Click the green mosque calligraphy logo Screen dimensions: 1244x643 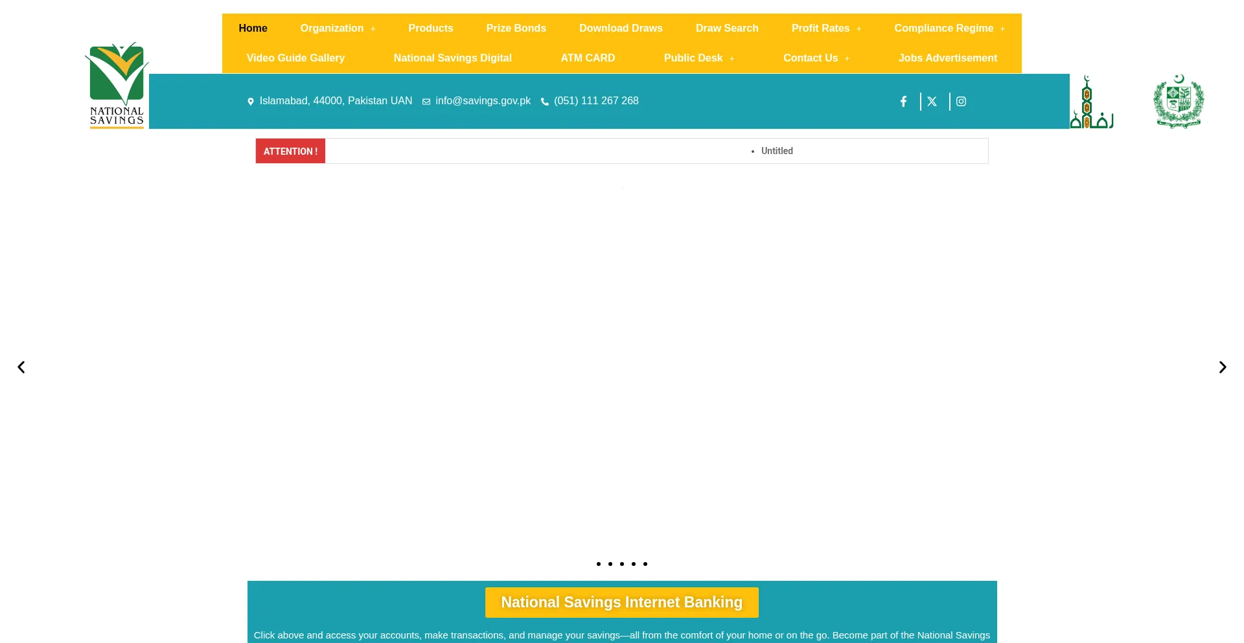pos(1092,102)
